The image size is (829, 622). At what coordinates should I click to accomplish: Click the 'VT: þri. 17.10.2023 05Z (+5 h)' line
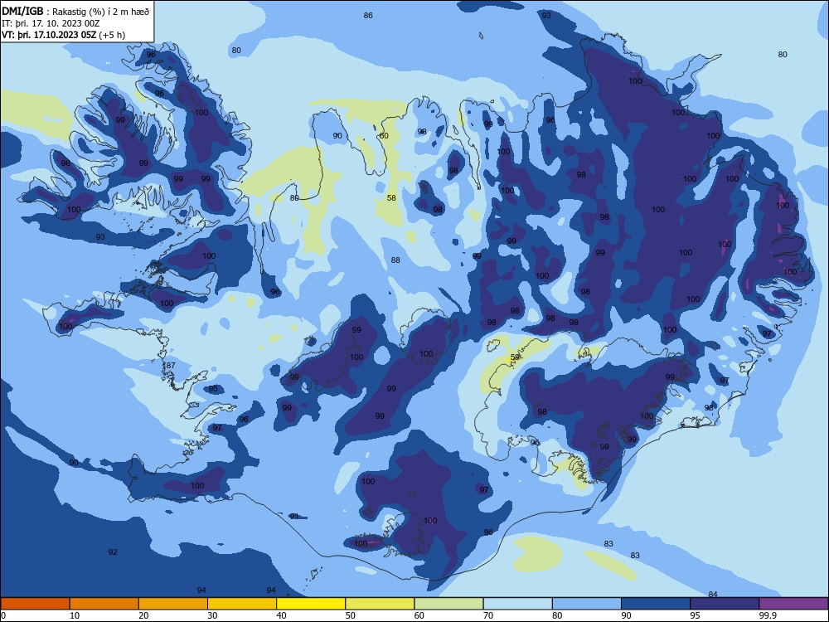[64, 35]
